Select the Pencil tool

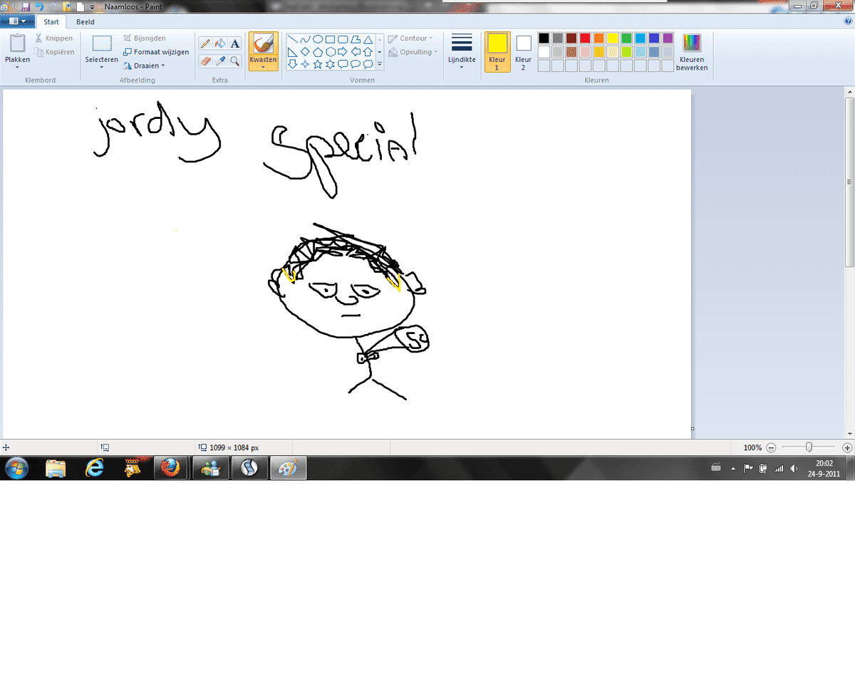205,44
